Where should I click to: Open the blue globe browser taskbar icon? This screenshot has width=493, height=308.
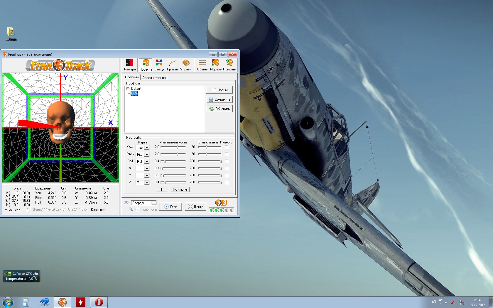tap(44, 302)
